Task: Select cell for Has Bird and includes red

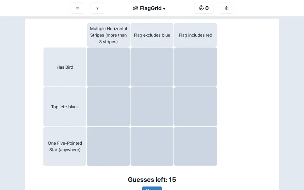Action: click(195, 67)
